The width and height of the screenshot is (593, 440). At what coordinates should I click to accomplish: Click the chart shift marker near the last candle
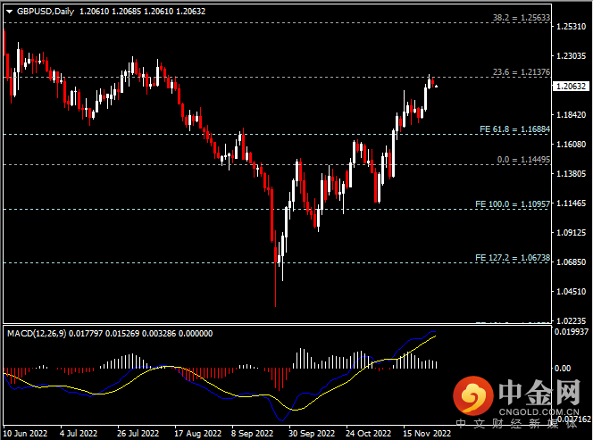437,87
